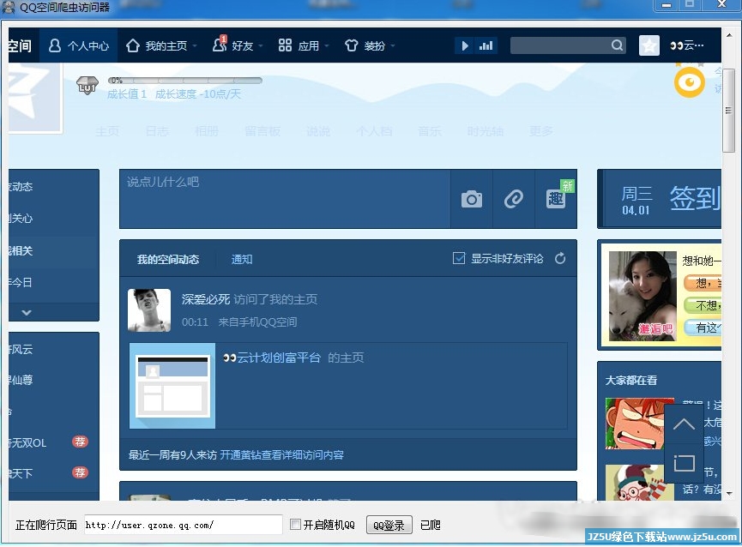Click the scrollbar down arrow
Image resolution: width=742 pixels, height=547 pixels.
[729, 493]
